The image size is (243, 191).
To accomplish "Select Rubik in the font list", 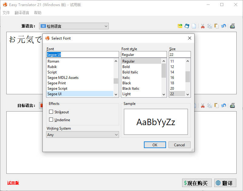I will click(x=80, y=66).
